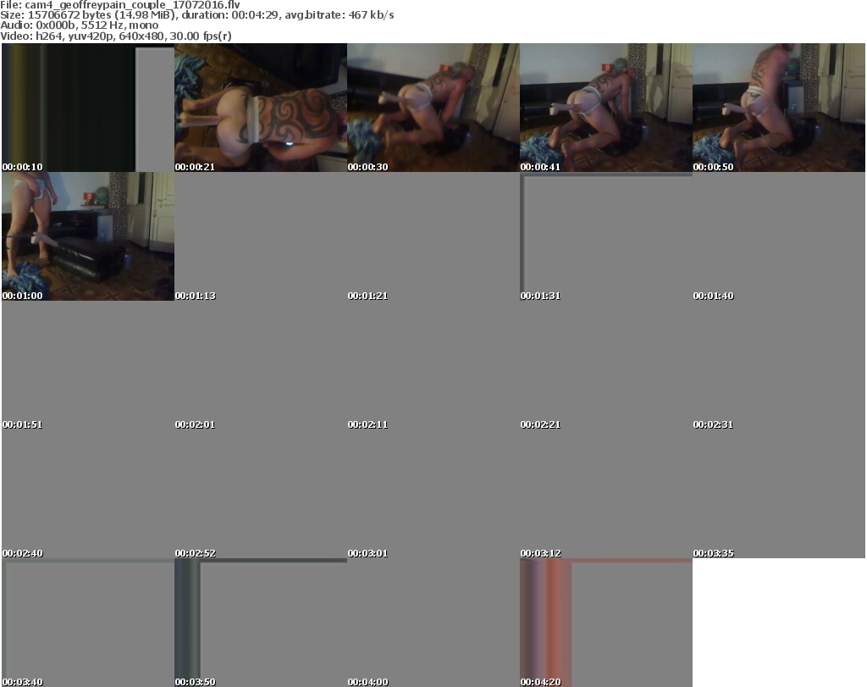
Task: Pick the gray frame stamped 00:03:01
Action: (433, 494)
